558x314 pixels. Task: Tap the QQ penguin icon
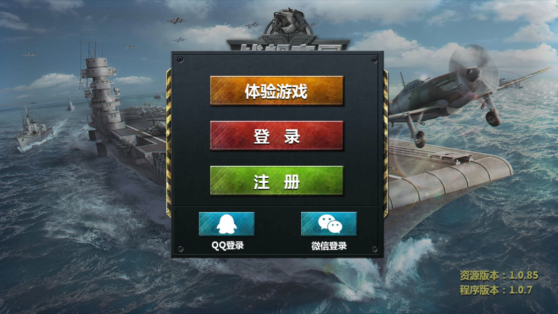(x=227, y=224)
